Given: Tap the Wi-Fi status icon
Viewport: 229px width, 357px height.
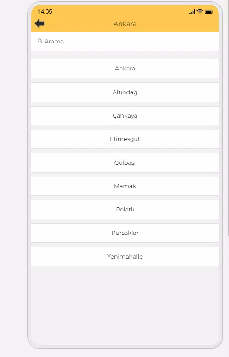Looking at the screenshot, I should pyautogui.click(x=200, y=11).
